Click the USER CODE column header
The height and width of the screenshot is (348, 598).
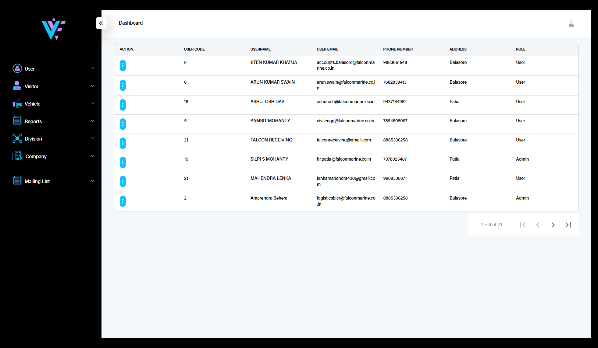point(194,49)
